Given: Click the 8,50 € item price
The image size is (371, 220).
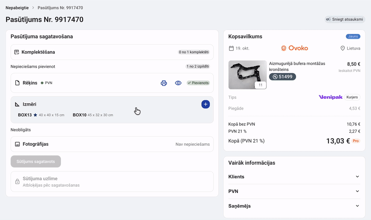Looking at the screenshot, I should pyautogui.click(x=353, y=64).
